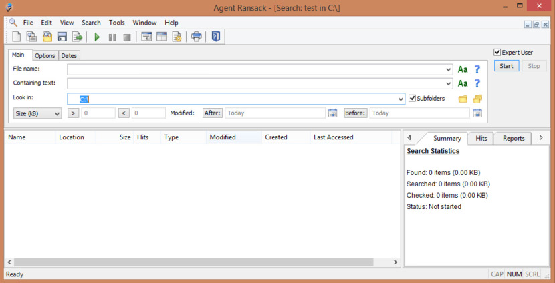Viewport: 555px width, 283px height.
Task: Expand the File name dropdown
Action: 448,69
